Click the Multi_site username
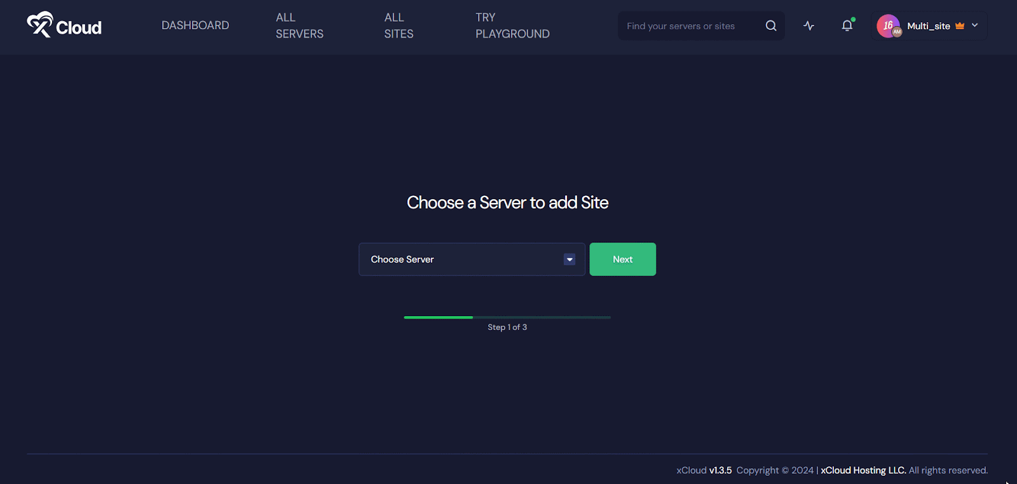This screenshot has height=484, width=1017. tap(928, 26)
